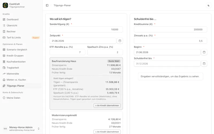The image size is (214, 134).
Task: Open the Kaufnebenkosten page
Action: 21,62
